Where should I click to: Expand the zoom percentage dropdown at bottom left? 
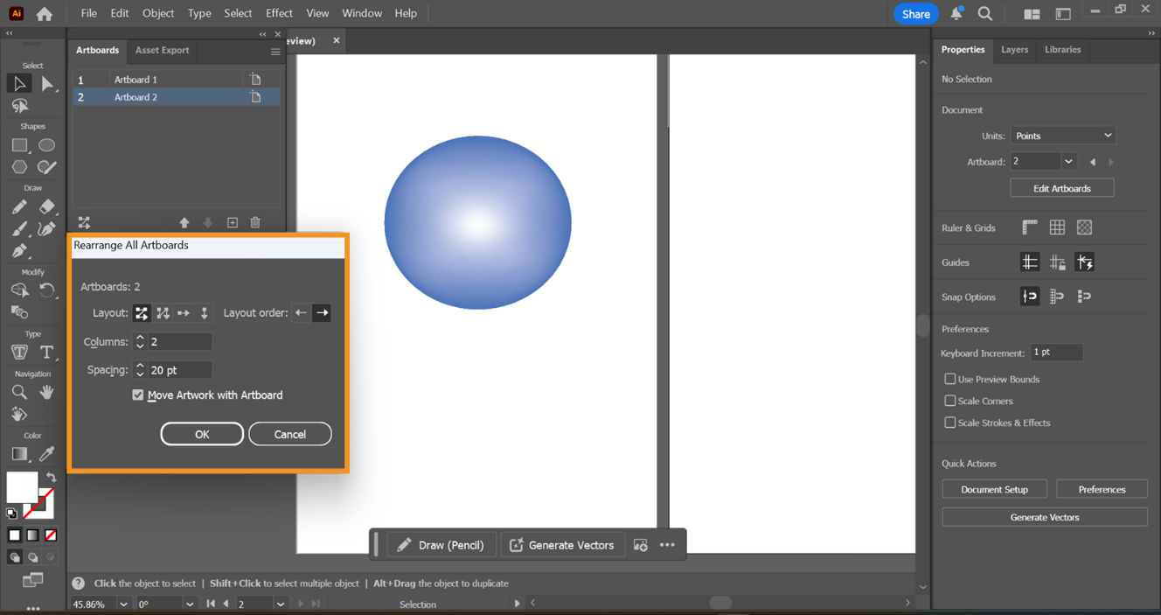[x=122, y=603]
